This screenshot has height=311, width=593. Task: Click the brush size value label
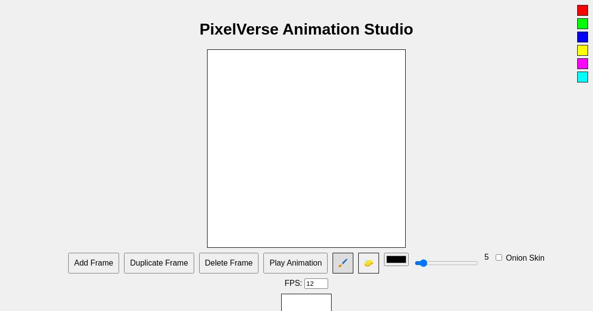pos(487,257)
